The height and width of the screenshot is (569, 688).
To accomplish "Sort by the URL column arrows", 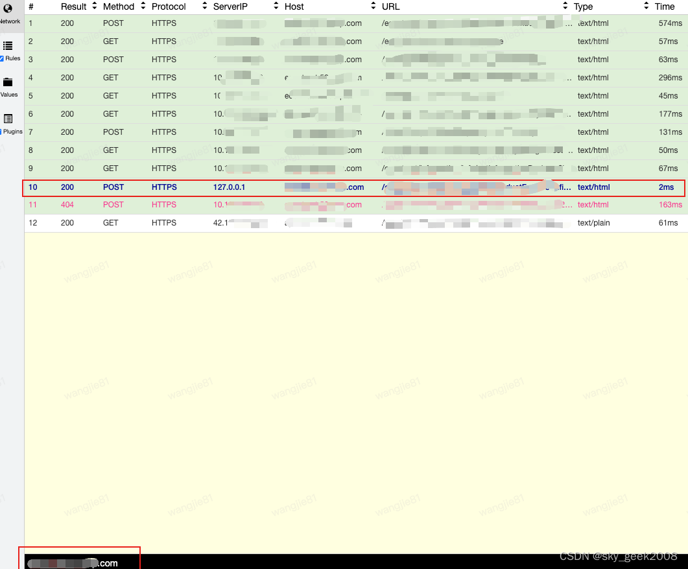I will coord(565,6).
